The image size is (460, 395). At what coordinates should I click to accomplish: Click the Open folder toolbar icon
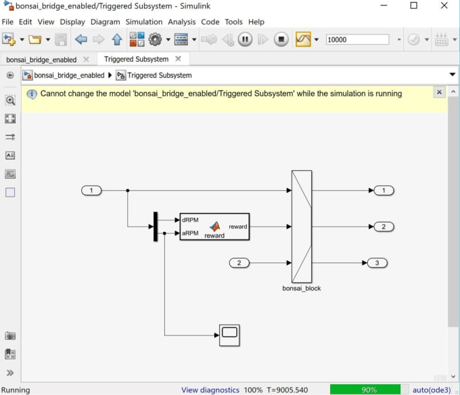point(35,39)
